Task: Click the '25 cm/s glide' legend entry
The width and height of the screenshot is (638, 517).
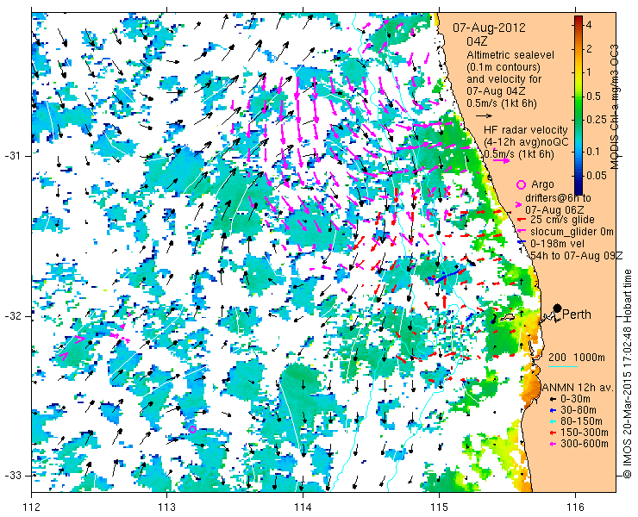Action: coord(562,220)
